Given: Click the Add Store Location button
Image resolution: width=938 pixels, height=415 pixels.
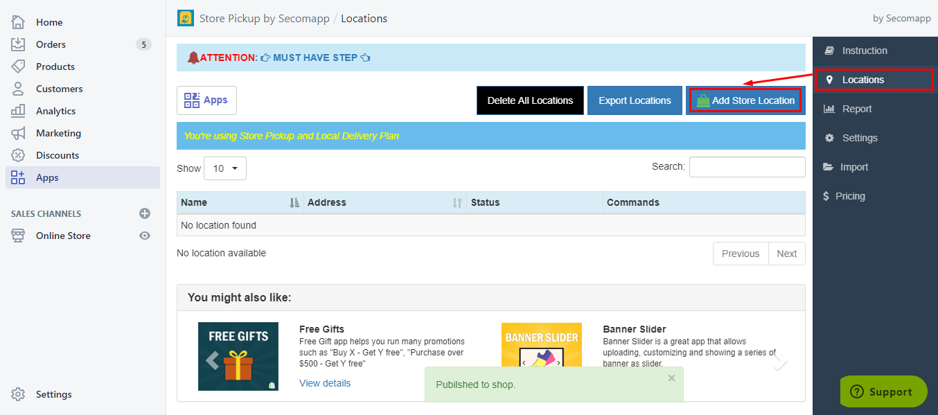Looking at the screenshot, I should click(x=745, y=100).
